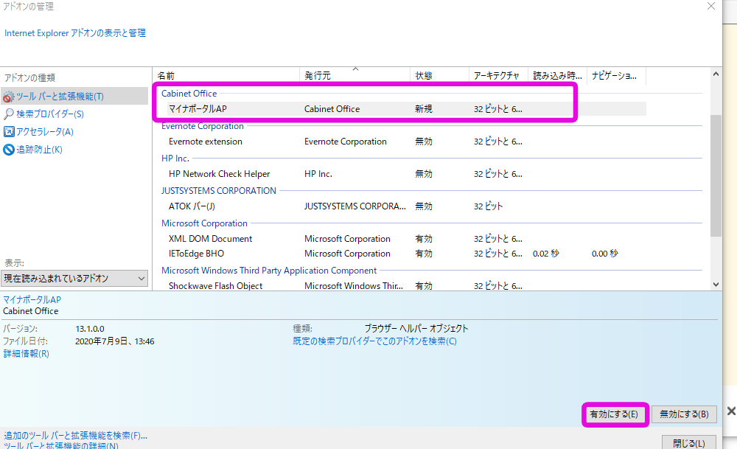The height and width of the screenshot is (449, 737).
Task: Click the Cabinet Office group header
Action: tap(189, 94)
